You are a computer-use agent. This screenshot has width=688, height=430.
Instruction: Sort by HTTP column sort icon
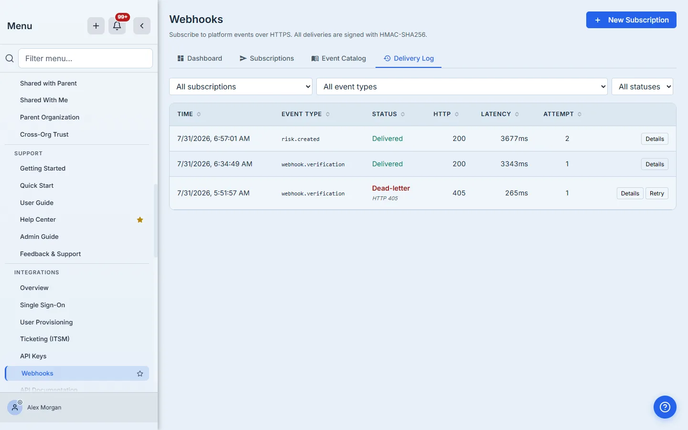pyautogui.click(x=457, y=114)
